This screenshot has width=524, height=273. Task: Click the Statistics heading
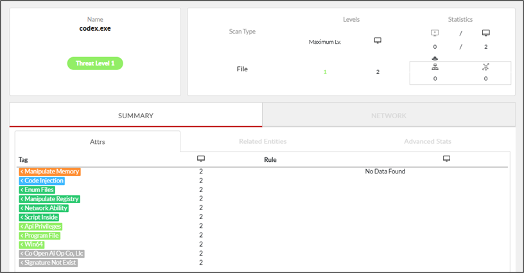click(x=460, y=19)
